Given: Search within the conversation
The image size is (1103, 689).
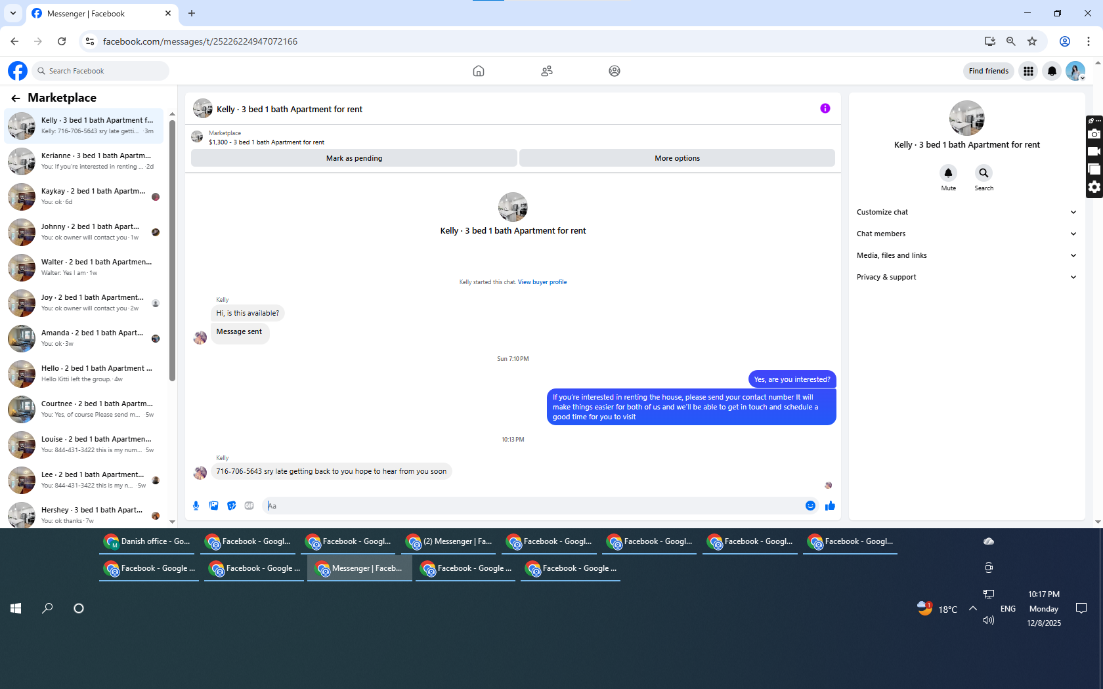Looking at the screenshot, I should click(x=984, y=173).
